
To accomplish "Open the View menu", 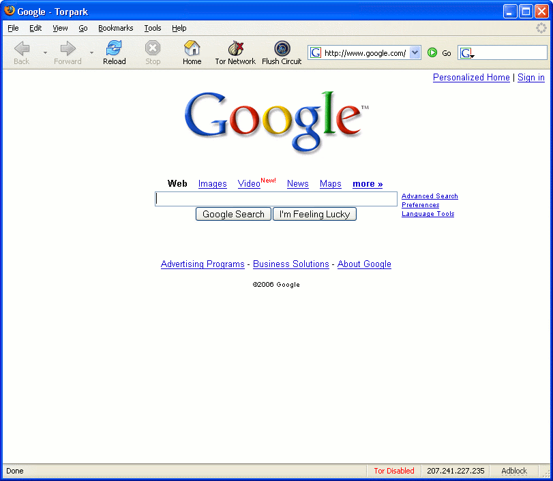I will (x=60, y=28).
